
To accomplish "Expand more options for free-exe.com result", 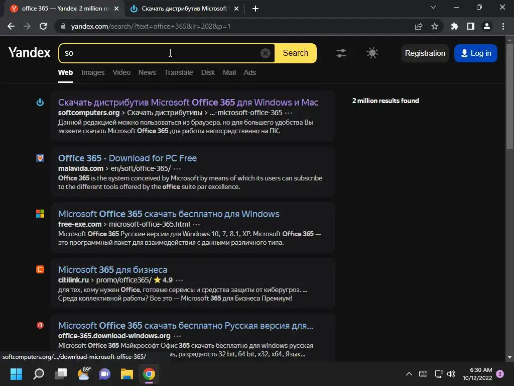I will 196,225.
